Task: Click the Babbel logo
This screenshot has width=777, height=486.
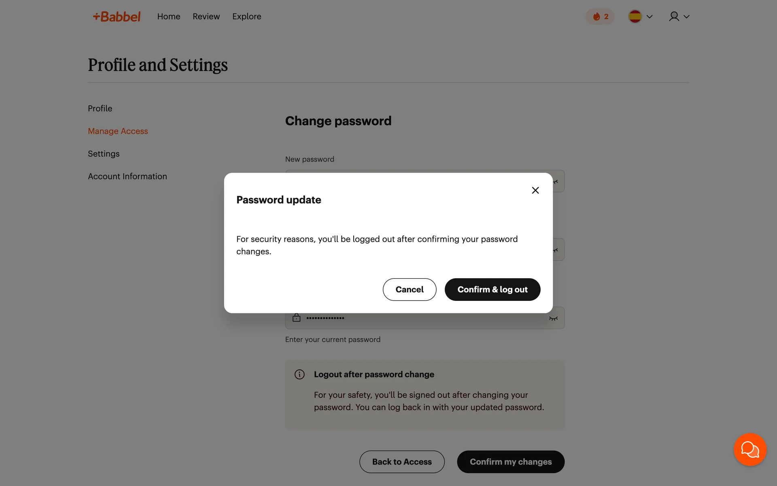Action: [117, 17]
